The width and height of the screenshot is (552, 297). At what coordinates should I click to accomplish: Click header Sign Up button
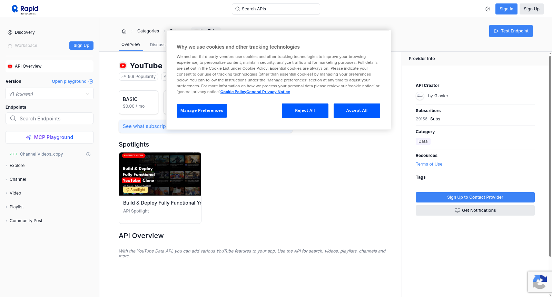532,9
